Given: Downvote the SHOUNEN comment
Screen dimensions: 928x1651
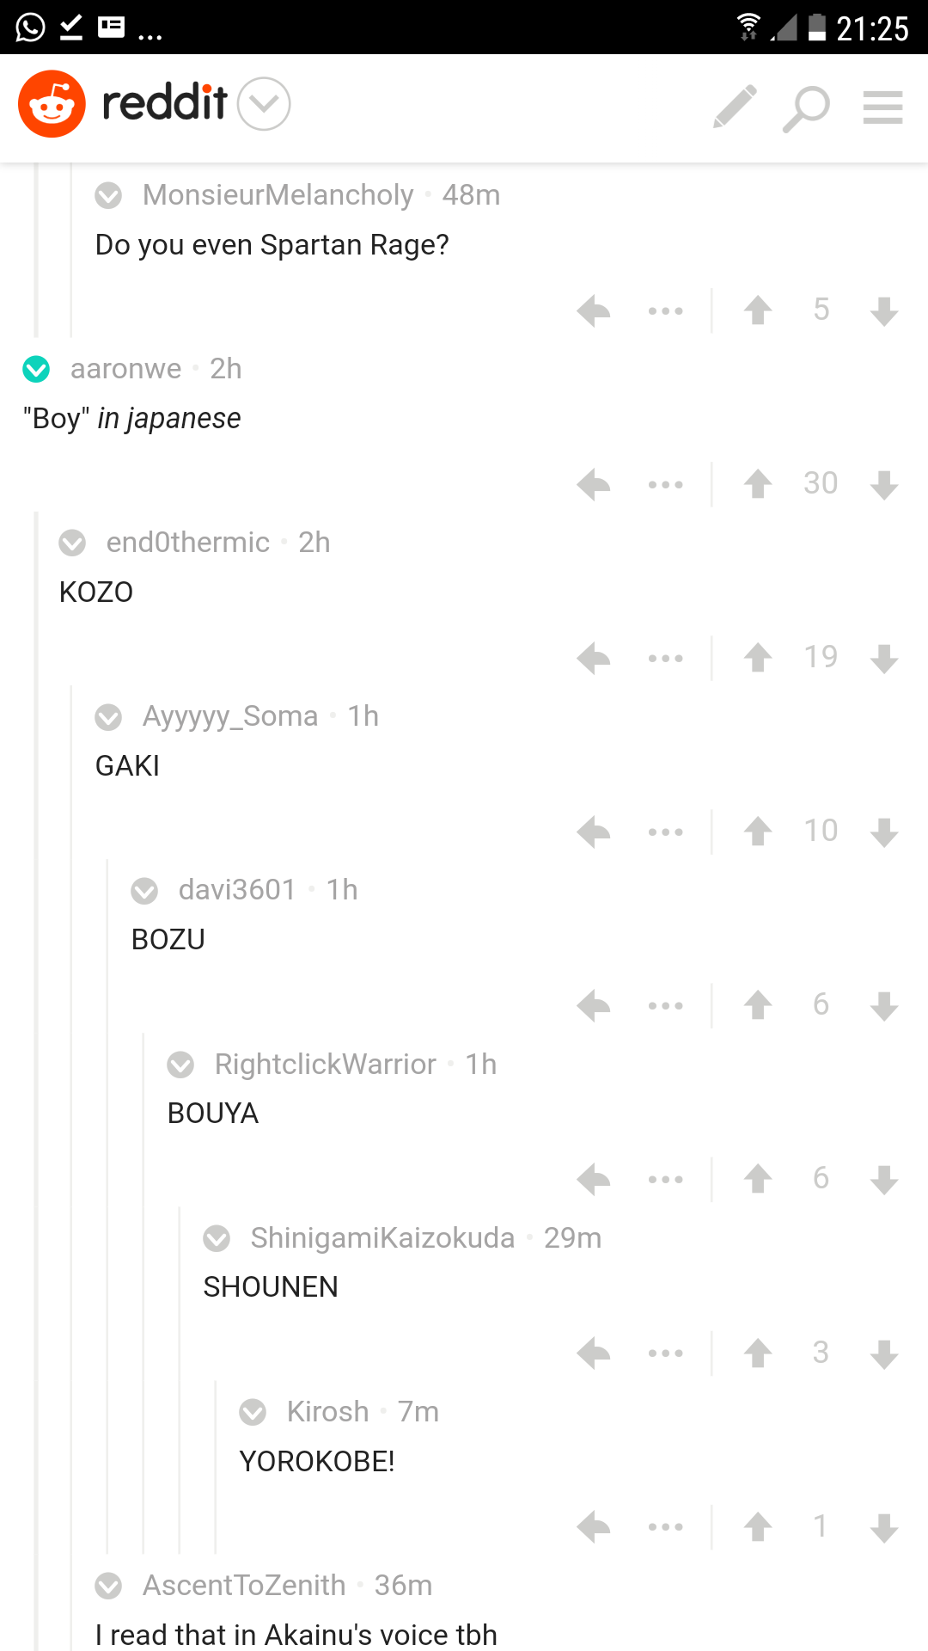Looking at the screenshot, I should pyautogui.click(x=884, y=1354).
